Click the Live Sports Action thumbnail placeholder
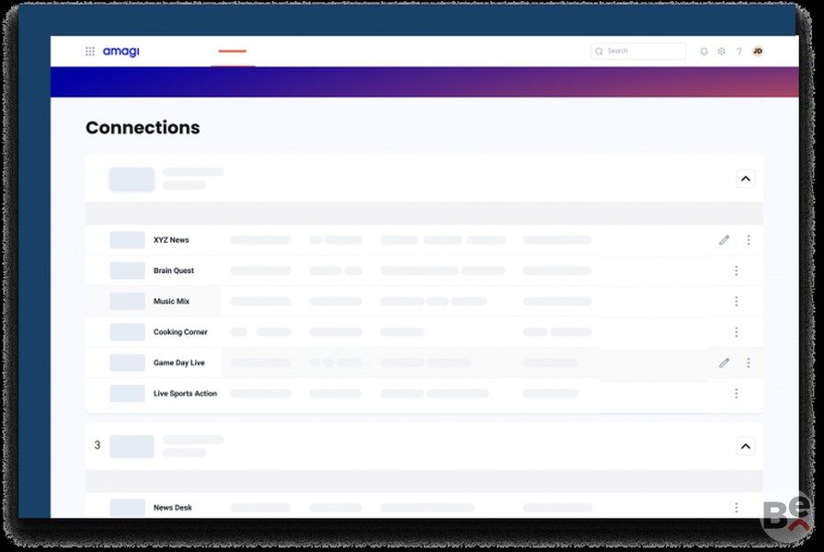The height and width of the screenshot is (552, 824). pos(127,393)
